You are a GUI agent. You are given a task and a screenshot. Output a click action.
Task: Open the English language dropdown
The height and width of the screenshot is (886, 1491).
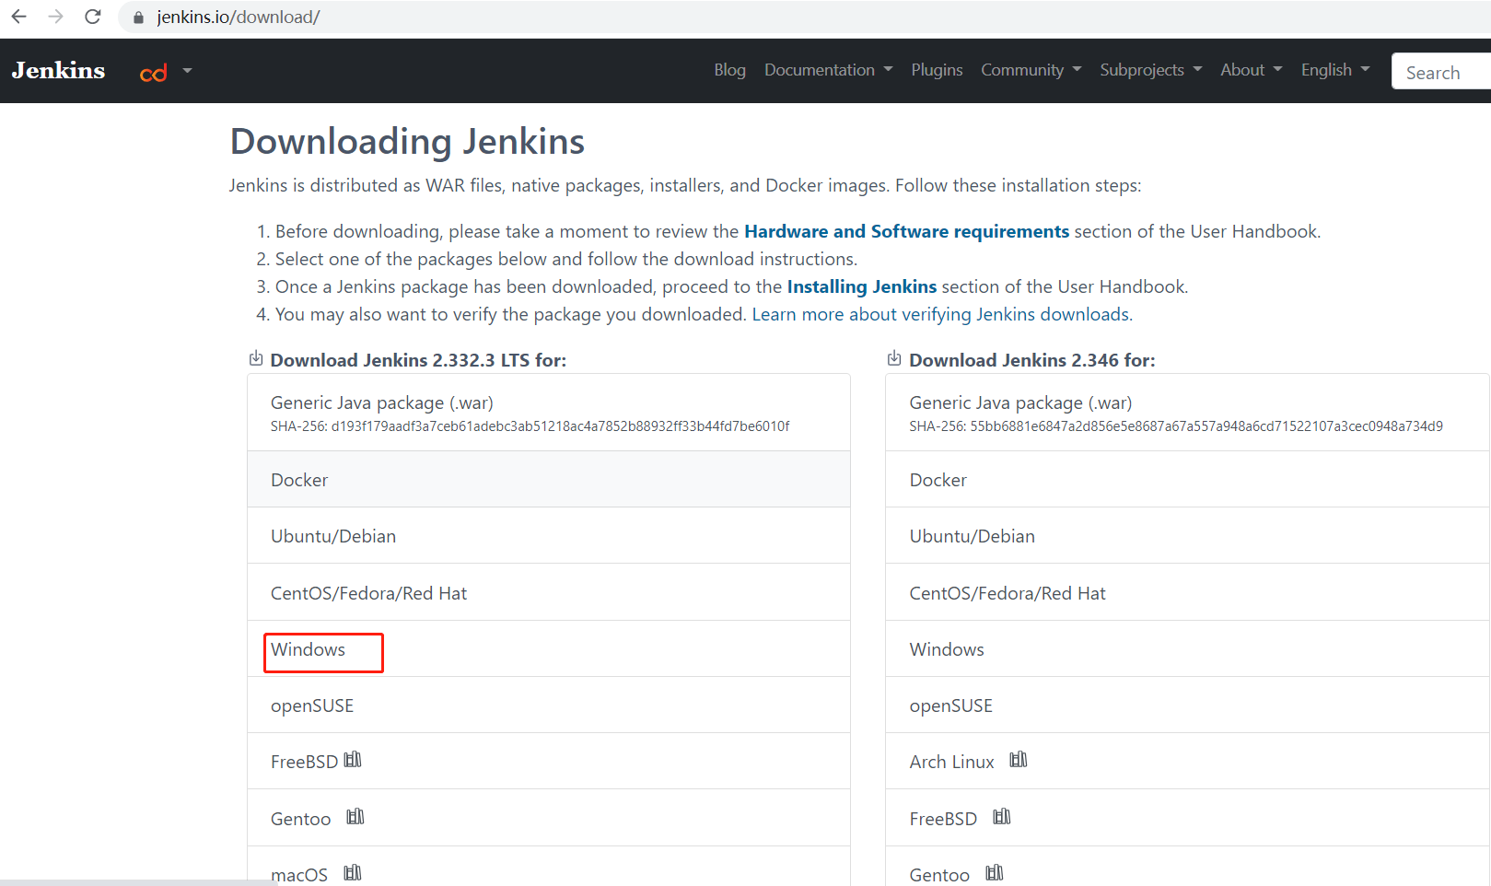tap(1335, 70)
